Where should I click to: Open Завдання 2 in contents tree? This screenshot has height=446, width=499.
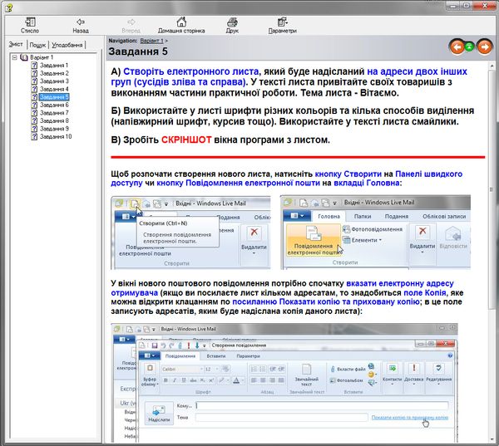[54, 73]
